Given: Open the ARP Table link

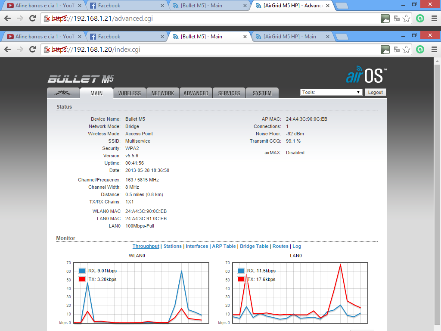Looking at the screenshot, I should click(224, 246).
